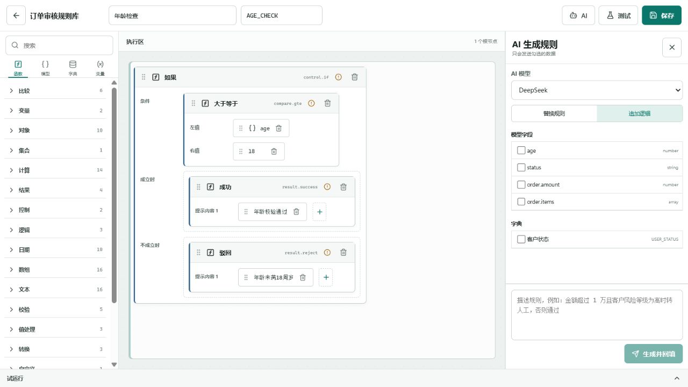Delete the 成功 result node
688x387 pixels.
tap(343, 187)
